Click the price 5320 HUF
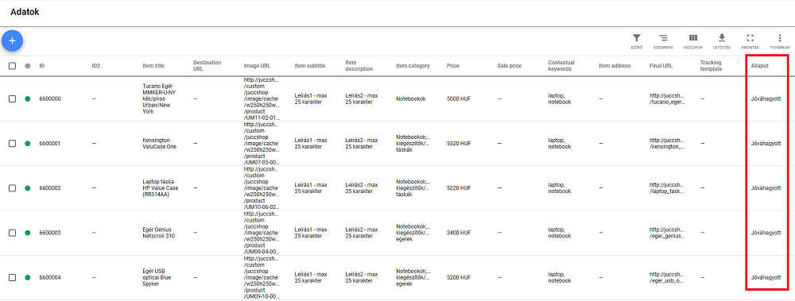The image size is (795, 301). [x=459, y=144]
